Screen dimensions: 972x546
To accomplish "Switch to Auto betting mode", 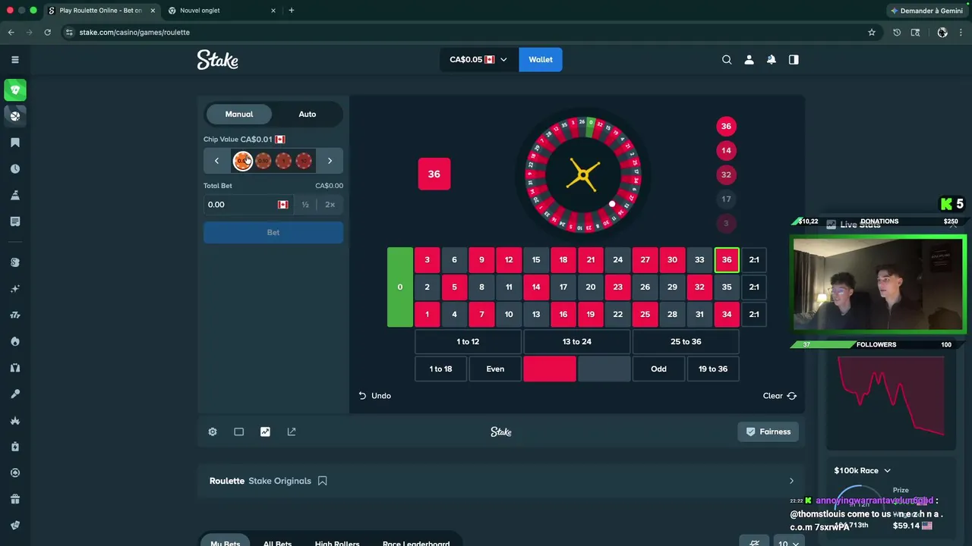I will coord(308,114).
